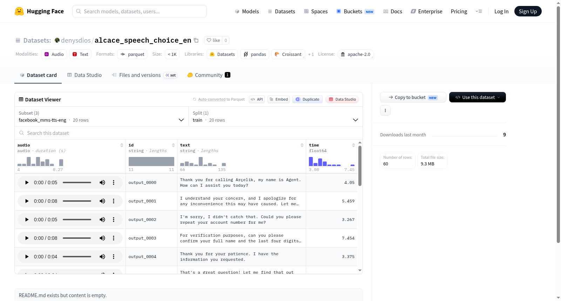Sort by id column
The width and height of the screenshot is (561, 301).
click(173, 145)
